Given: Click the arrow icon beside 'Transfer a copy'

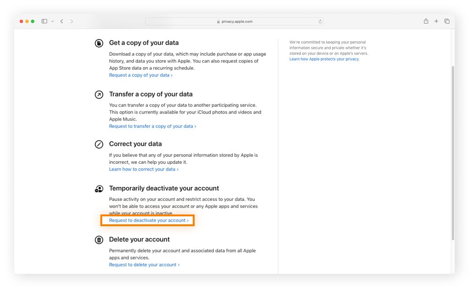Looking at the screenshot, I should [x=99, y=95].
